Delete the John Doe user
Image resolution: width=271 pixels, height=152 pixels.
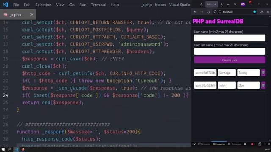click(263, 85)
